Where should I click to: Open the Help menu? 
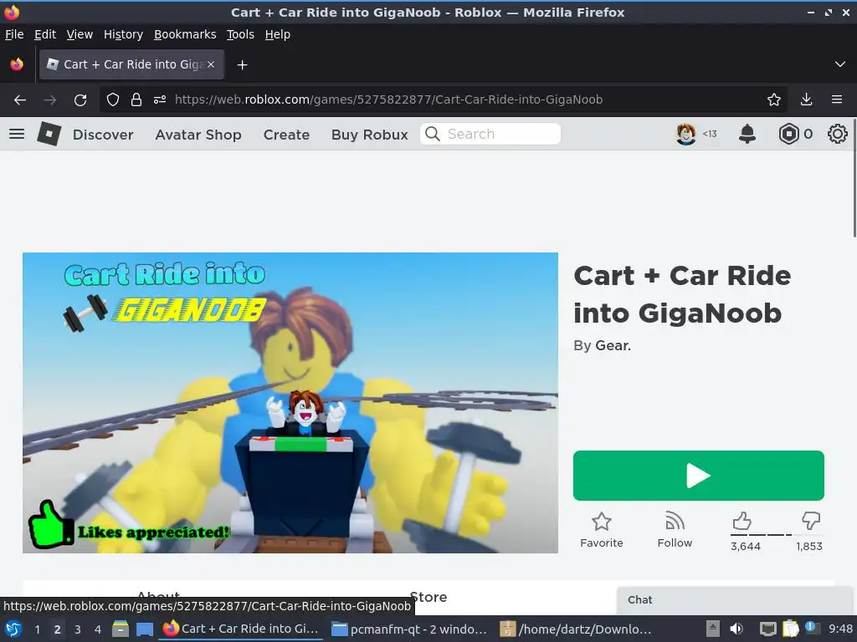[278, 34]
